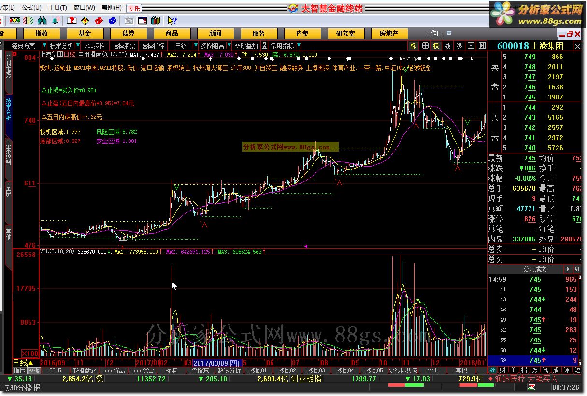Click the highlighted date 2017/03/09 marker
Viewport: 587px width, 396px height.
click(x=216, y=363)
